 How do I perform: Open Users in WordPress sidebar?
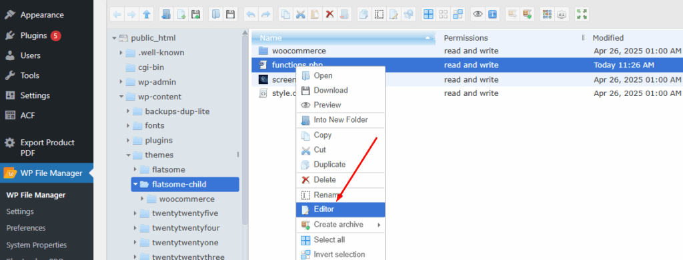tap(47, 55)
